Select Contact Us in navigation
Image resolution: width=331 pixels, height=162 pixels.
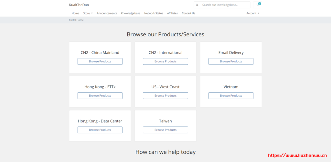188,13
